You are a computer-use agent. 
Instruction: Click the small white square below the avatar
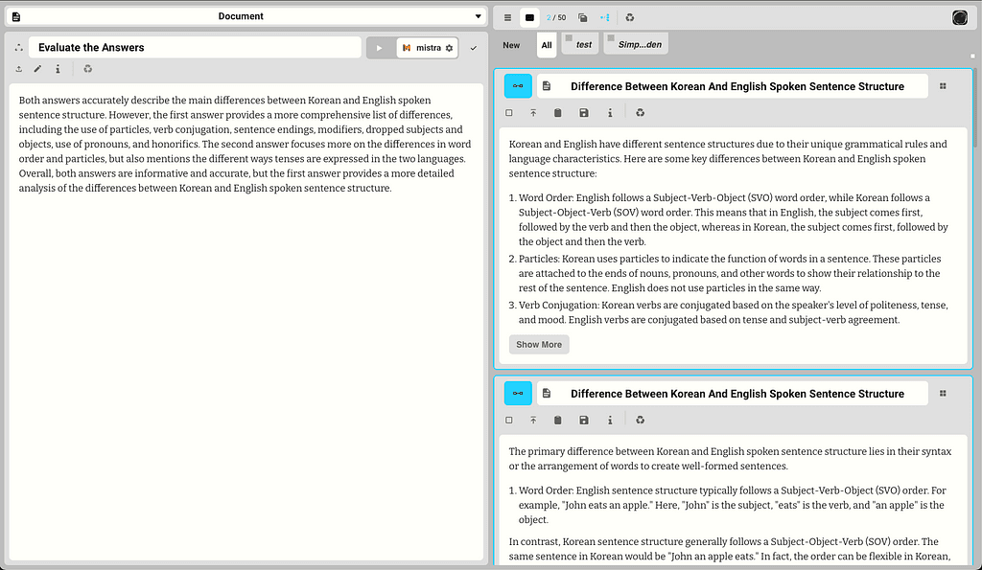972,56
